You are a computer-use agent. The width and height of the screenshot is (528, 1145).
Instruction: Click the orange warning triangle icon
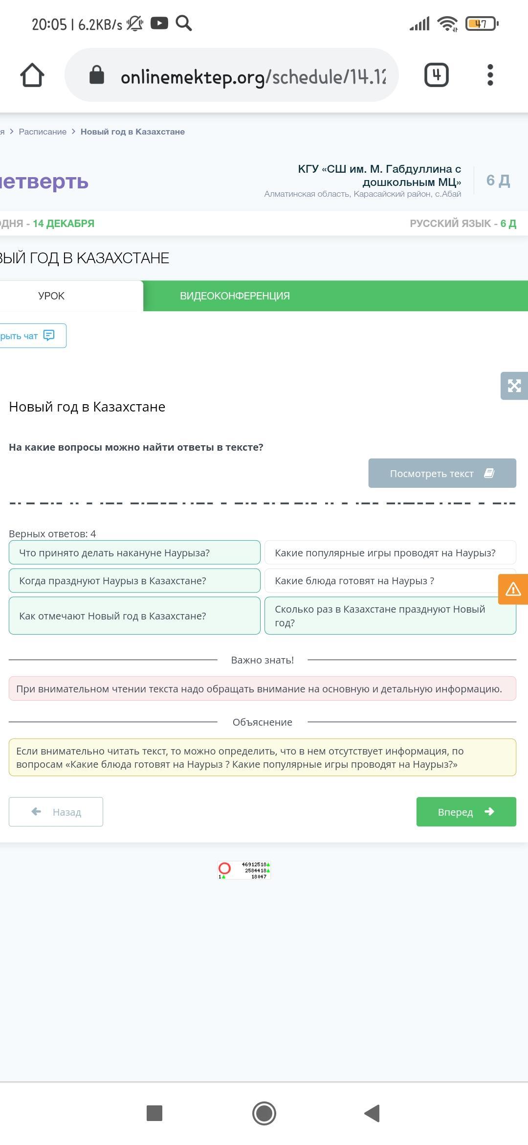pos(513,589)
